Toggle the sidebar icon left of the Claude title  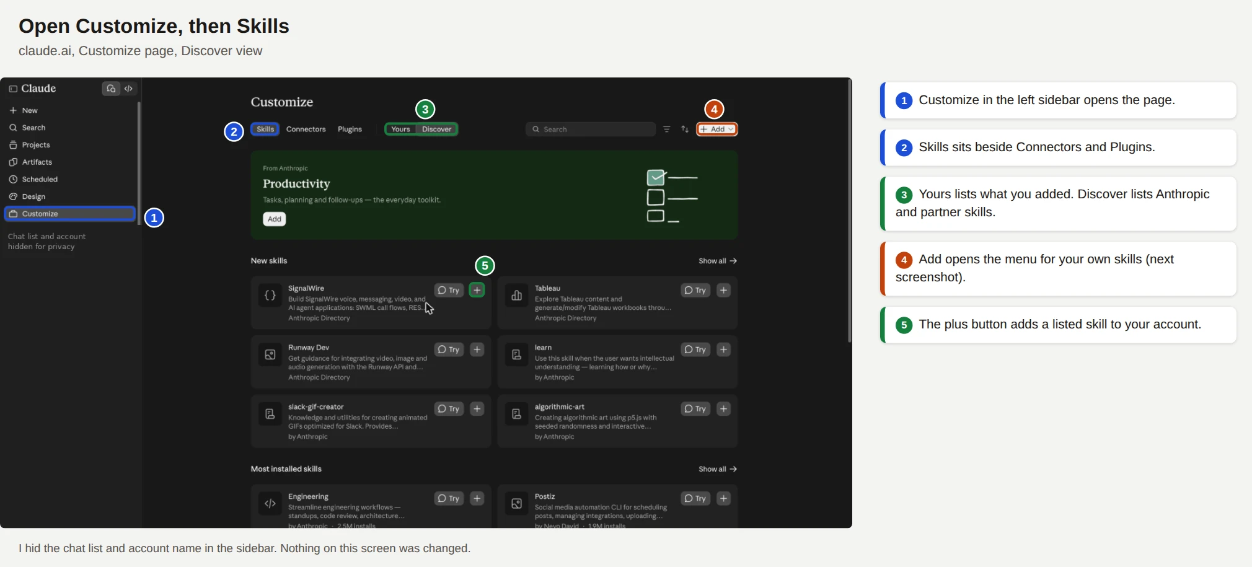13,89
